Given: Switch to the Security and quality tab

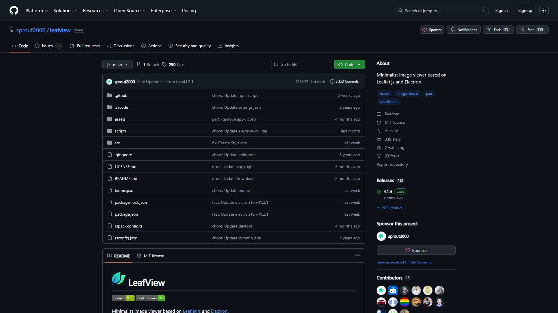Looking at the screenshot, I should (189, 46).
